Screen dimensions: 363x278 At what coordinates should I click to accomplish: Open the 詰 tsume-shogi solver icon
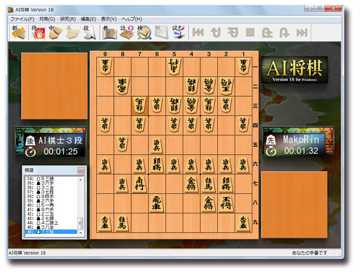[127, 32]
